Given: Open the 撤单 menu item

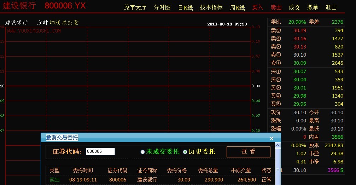Looking at the screenshot, I should coord(313,7).
